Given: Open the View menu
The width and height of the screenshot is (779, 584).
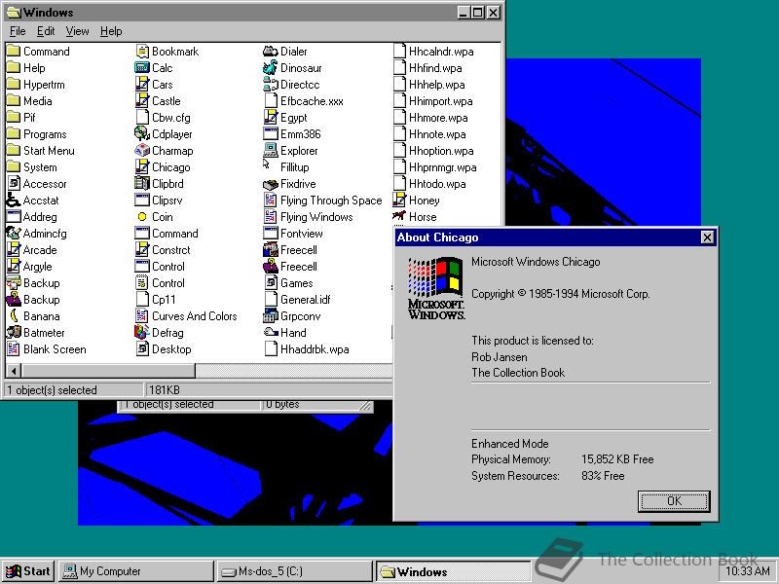Looking at the screenshot, I should [77, 31].
